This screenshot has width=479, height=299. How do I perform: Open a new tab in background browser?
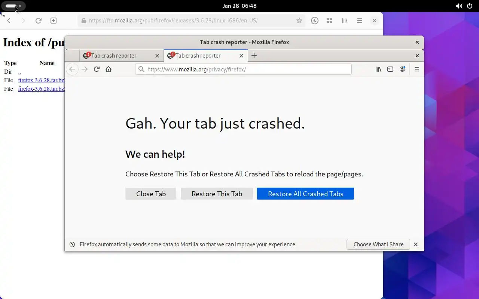coord(54,21)
